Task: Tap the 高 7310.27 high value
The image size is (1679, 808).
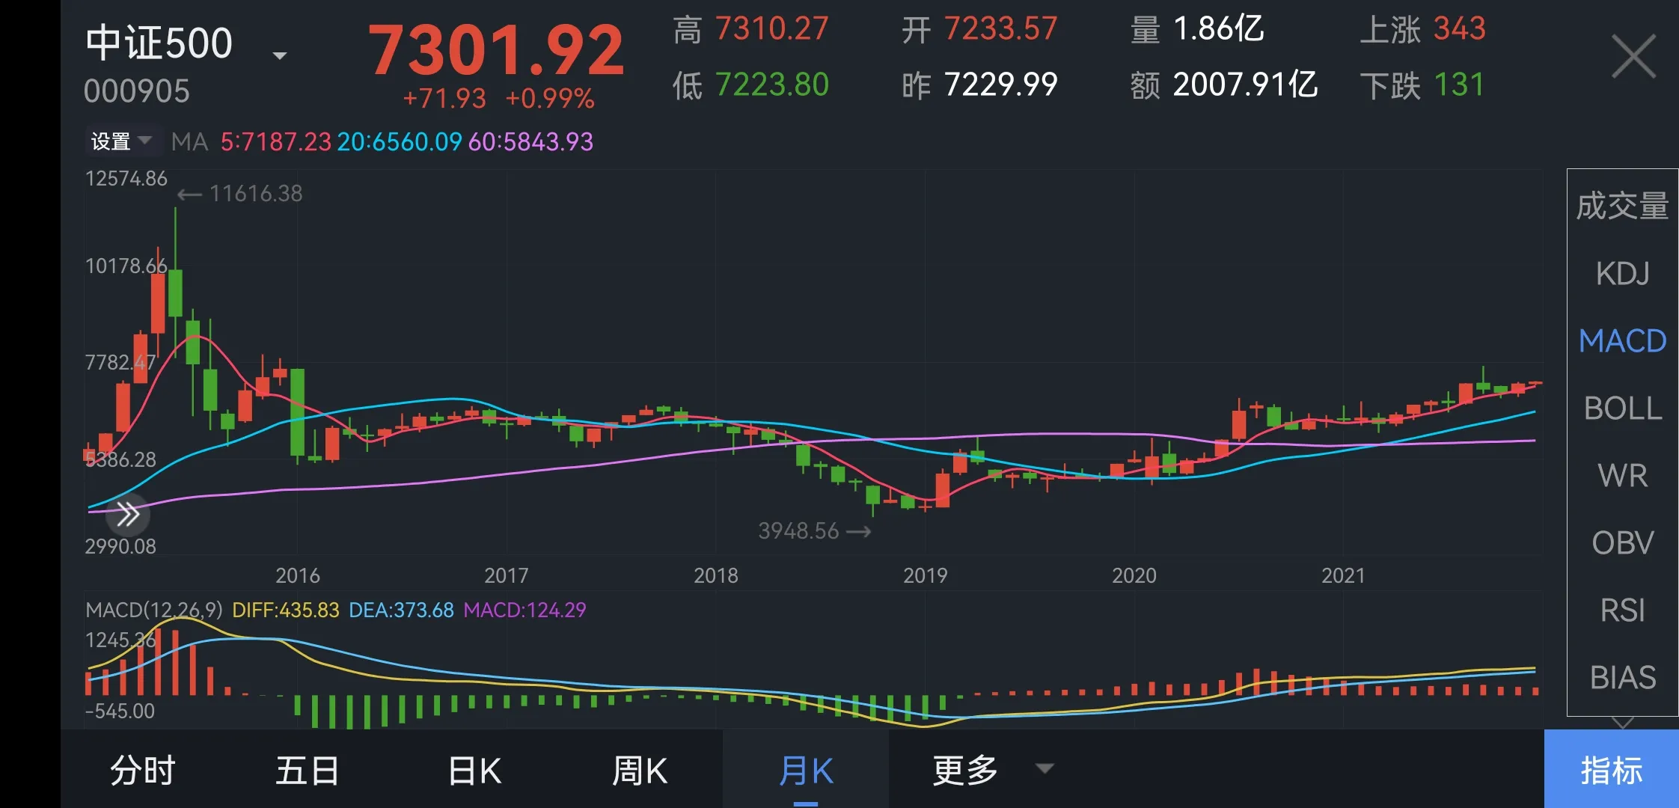Action: pyautogui.click(x=750, y=29)
